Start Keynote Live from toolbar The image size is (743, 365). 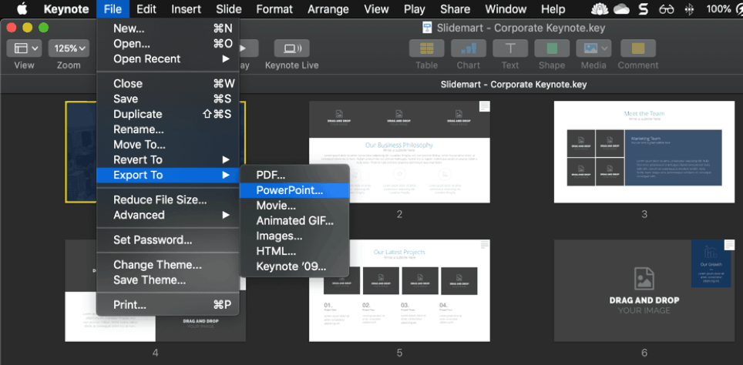pos(291,49)
